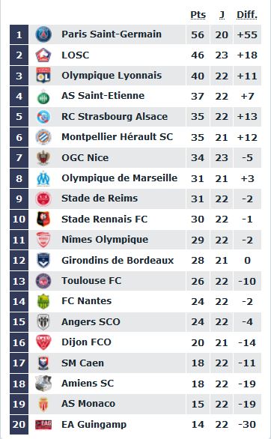271x439 pixels.
Task: Click the Olympique de Marseille logo
Action: [43, 178]
